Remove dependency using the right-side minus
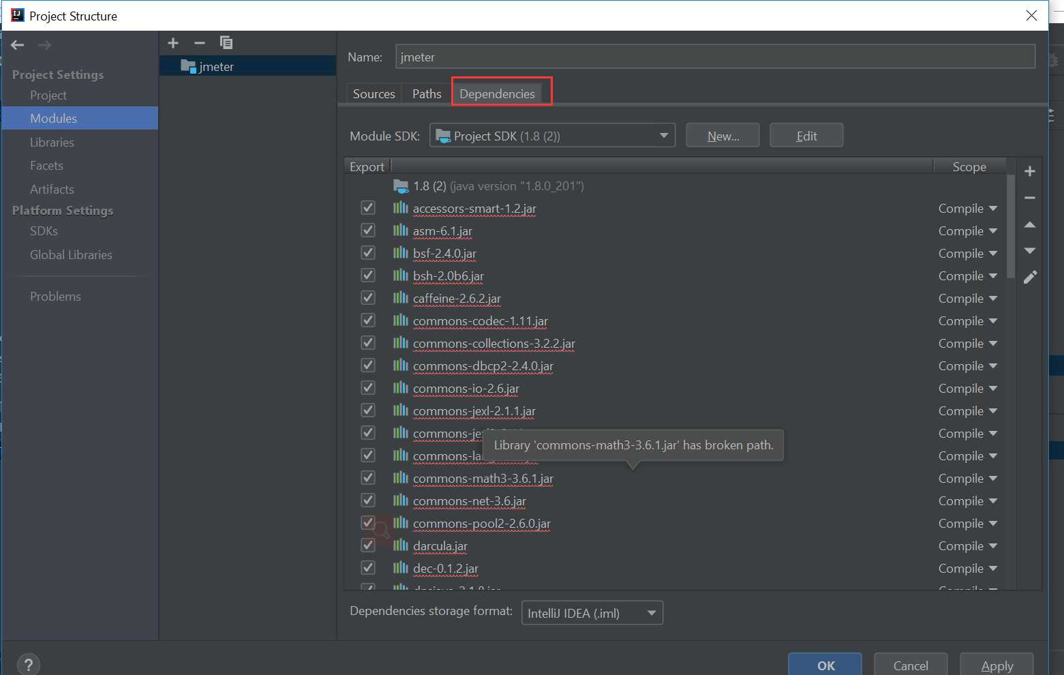Viewport: 1064px width, 675px height. [x=1030, y=198]
